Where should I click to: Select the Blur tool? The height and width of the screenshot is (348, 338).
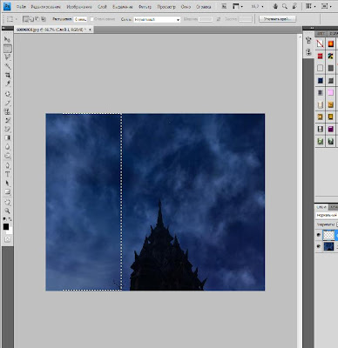pyautogui.click(x=8, y=147)
